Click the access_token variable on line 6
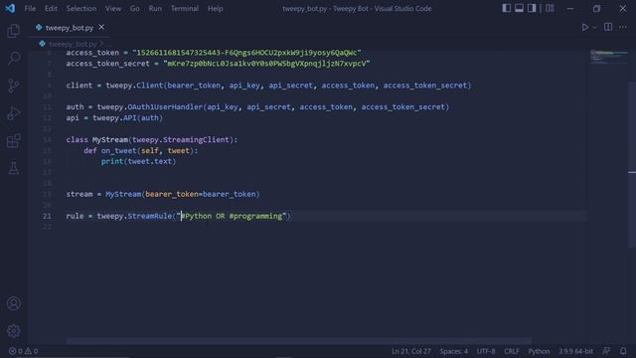The image size is (636, 358). pyautogui.click(x=92, y=53)
